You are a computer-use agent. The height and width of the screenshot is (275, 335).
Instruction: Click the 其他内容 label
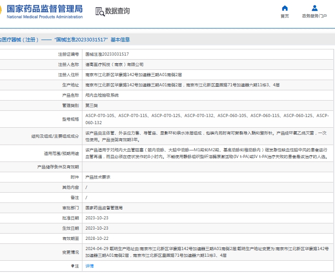[70, 187]
